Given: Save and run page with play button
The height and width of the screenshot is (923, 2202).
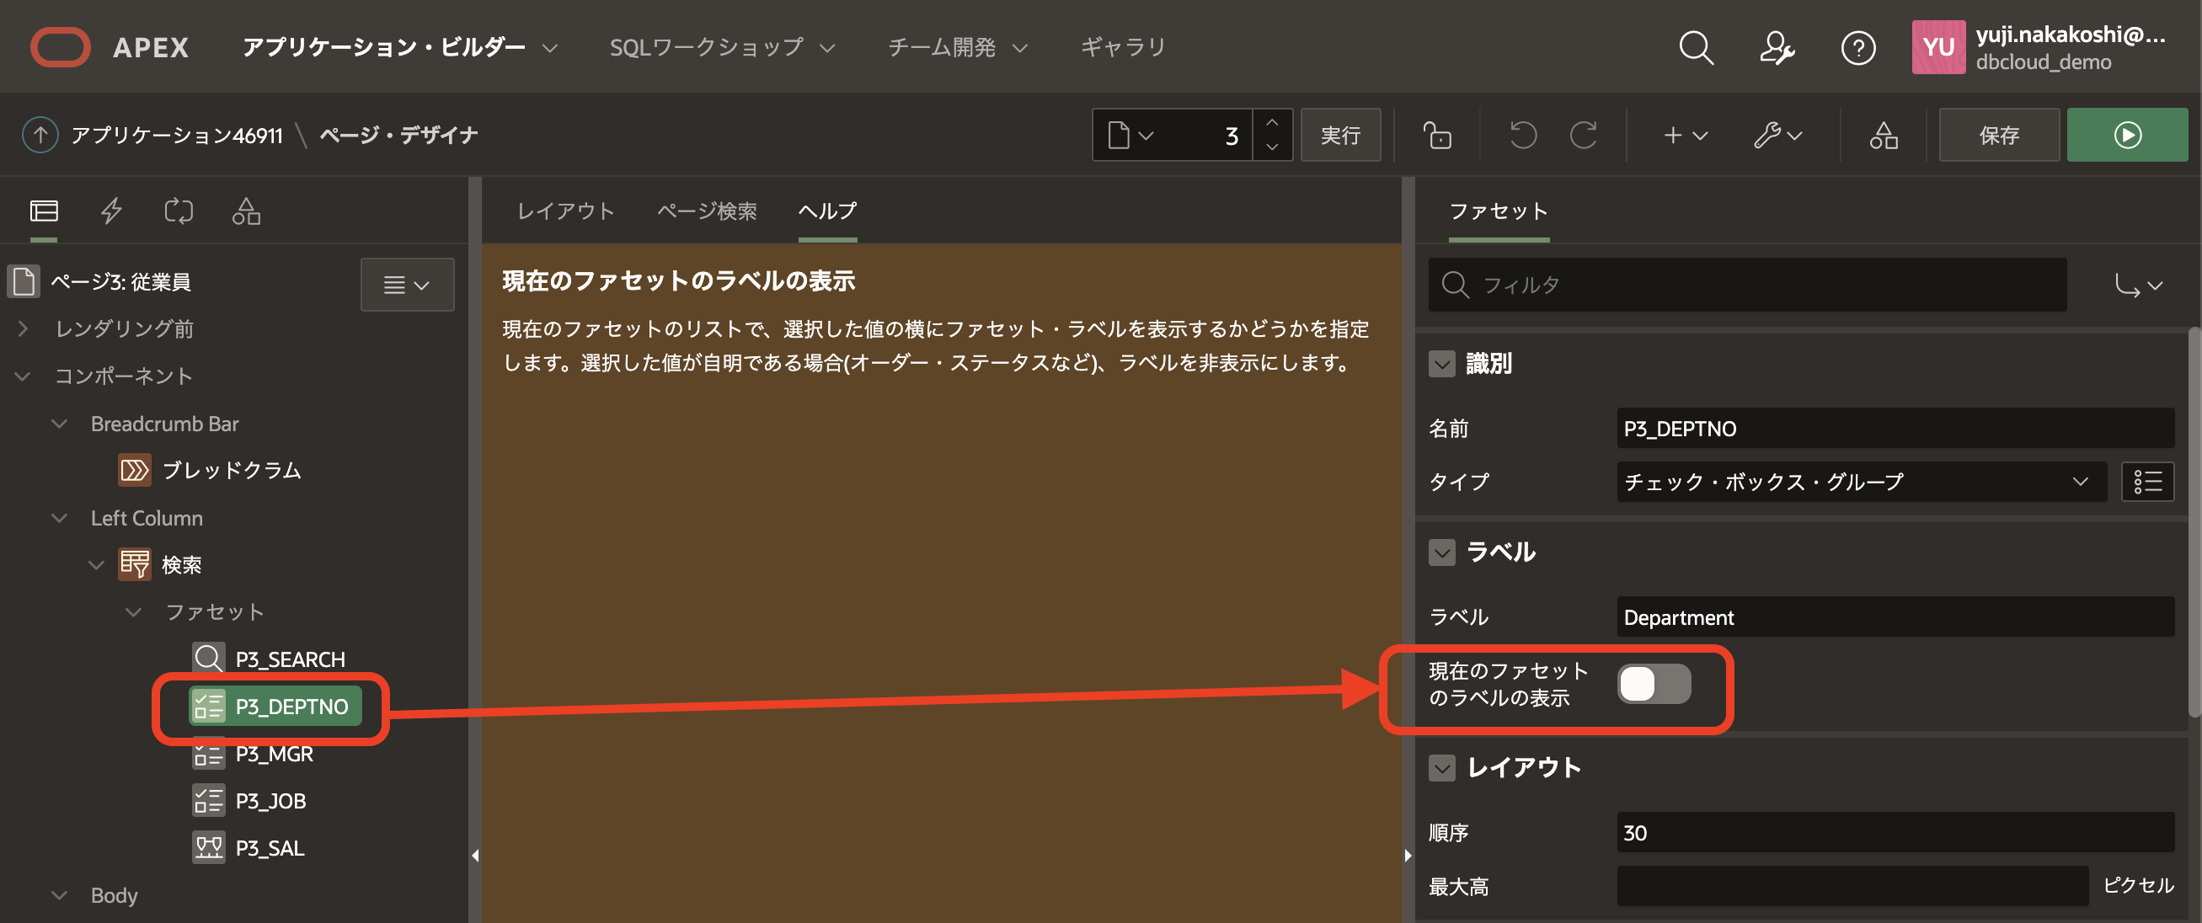Looking at the screenshot, I should pyautogui.click(x=2127, y=135).
